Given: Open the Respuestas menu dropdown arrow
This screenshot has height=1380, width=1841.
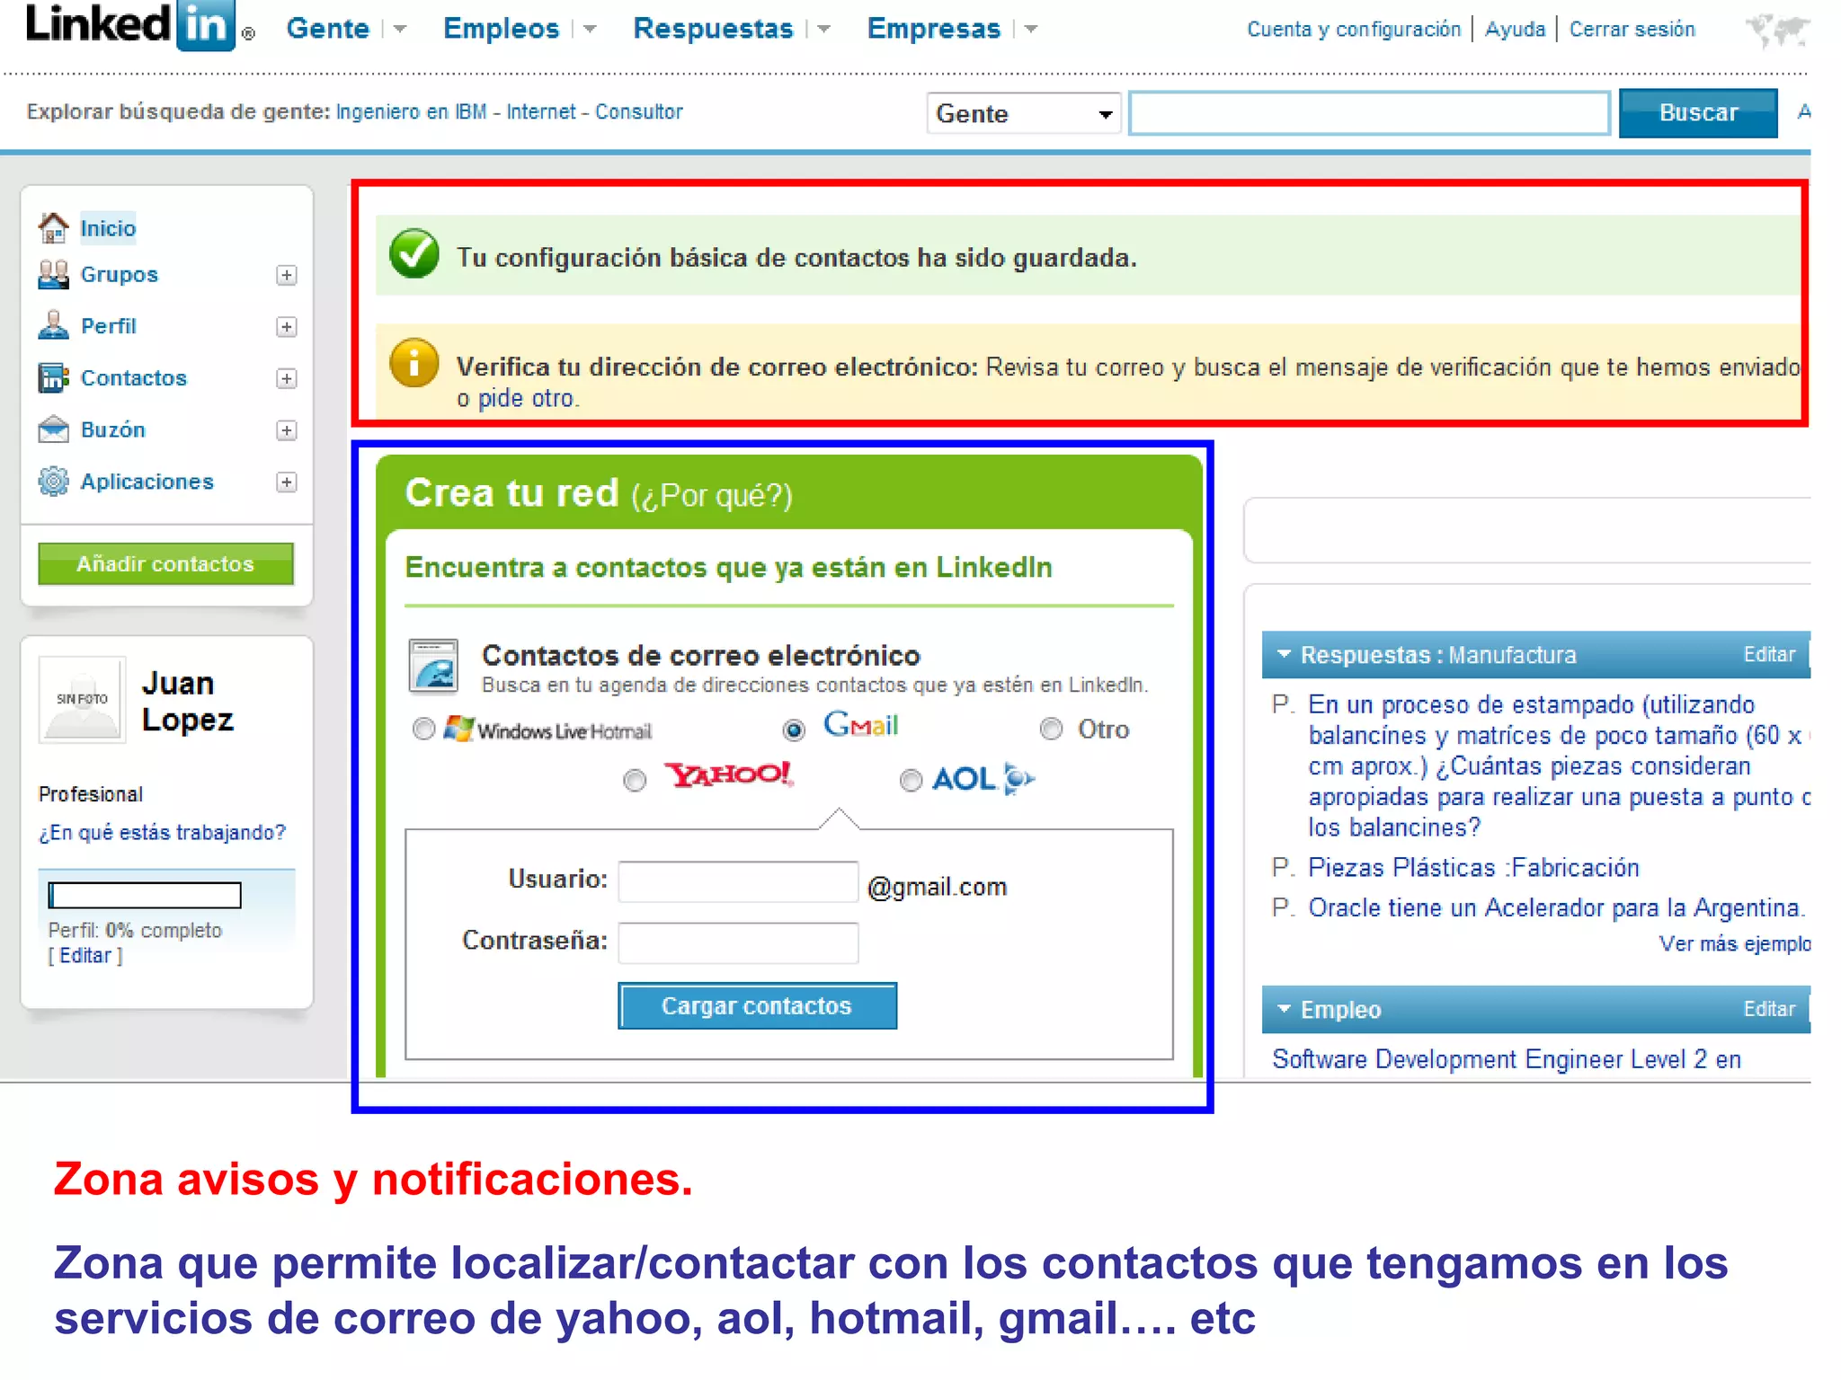Looking at the screenshot, I should point(823,30).
